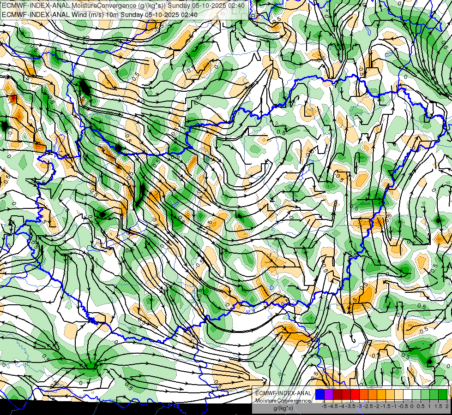Image resolution: width=452 pixels, height=415 pixels.
Task: Click the blue swatch in the legend
Action: (320, 395)
